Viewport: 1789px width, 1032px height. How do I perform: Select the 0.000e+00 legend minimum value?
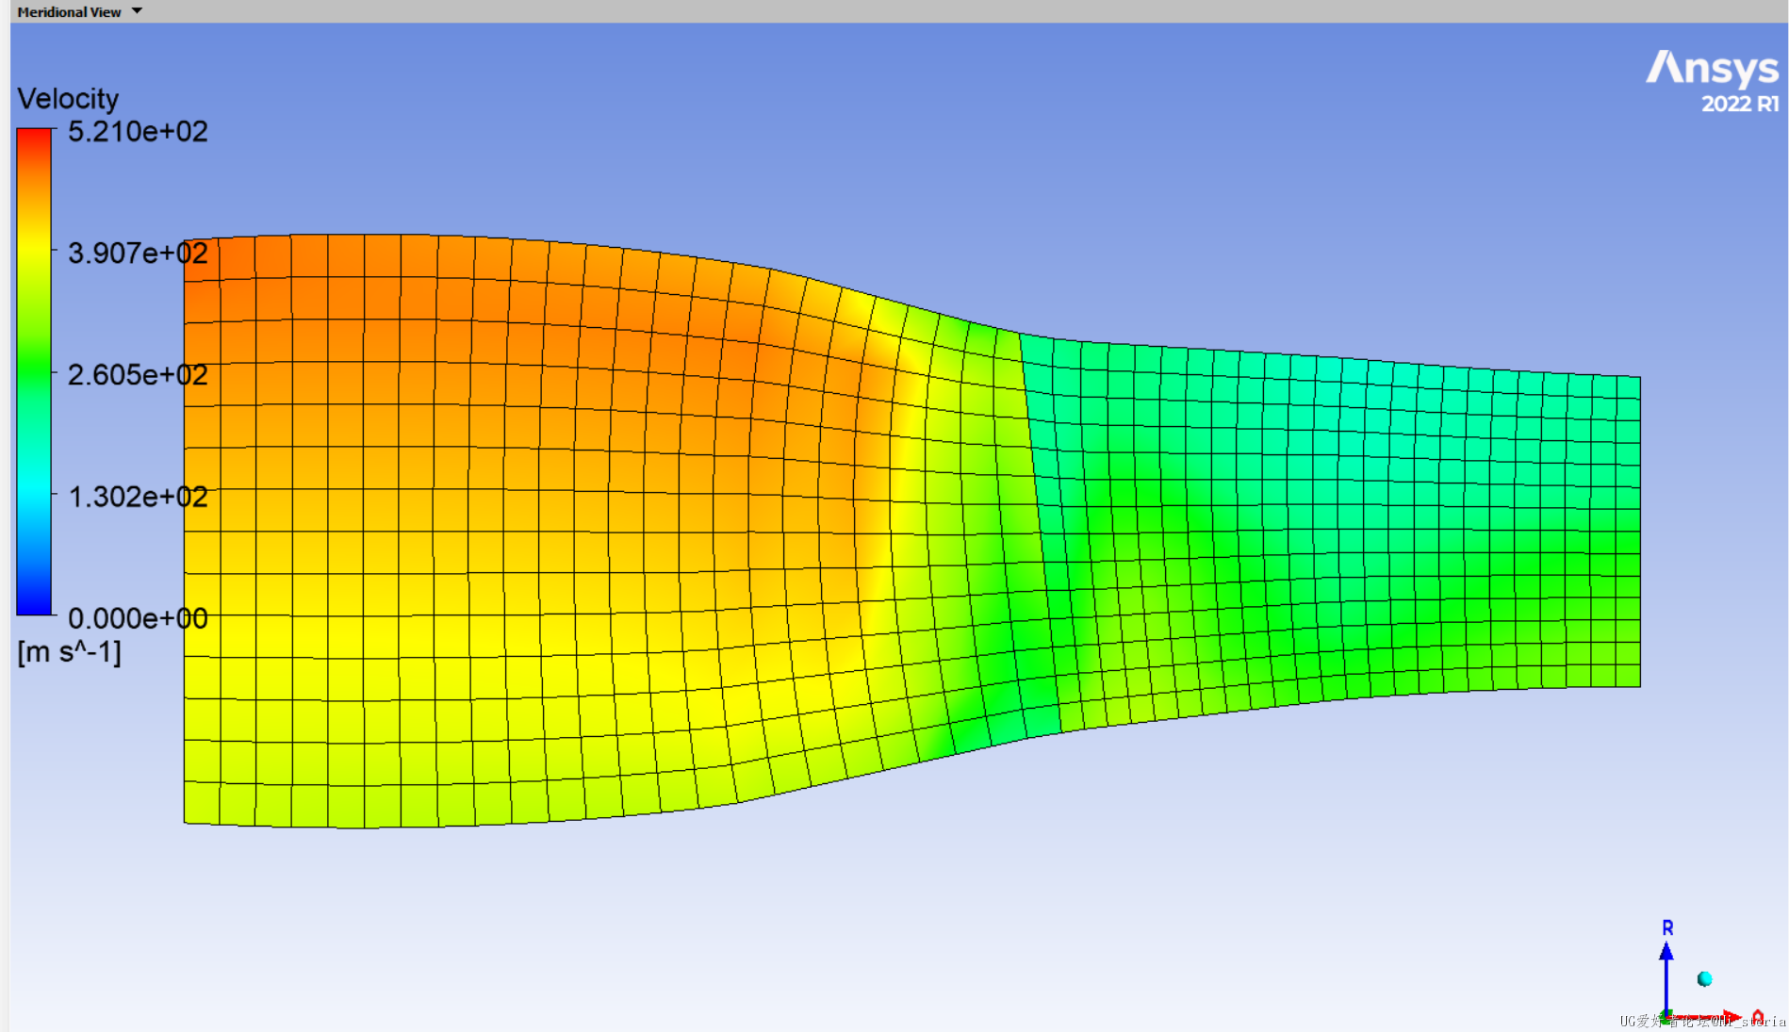tap(138, 618)
